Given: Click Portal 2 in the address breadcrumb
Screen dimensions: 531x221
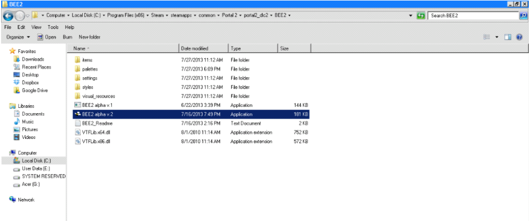Looking at the screenshot, I should 229,16.
